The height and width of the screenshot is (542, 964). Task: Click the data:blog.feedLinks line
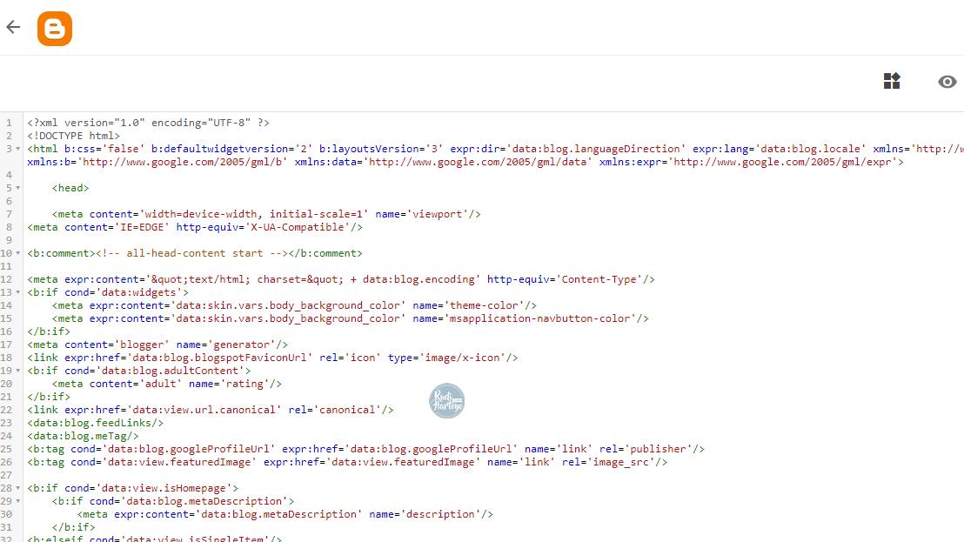96,423
